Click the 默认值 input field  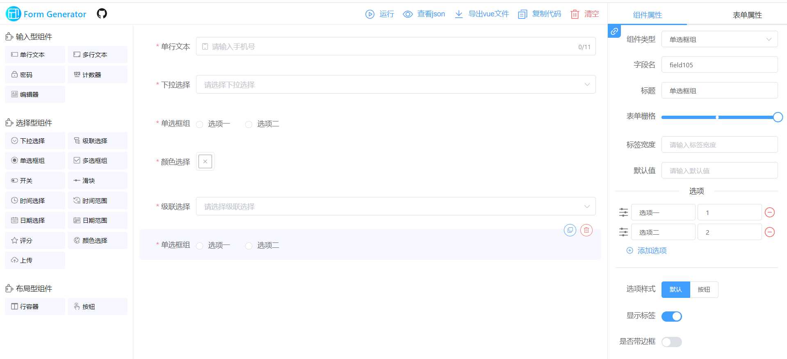point(719,171)
